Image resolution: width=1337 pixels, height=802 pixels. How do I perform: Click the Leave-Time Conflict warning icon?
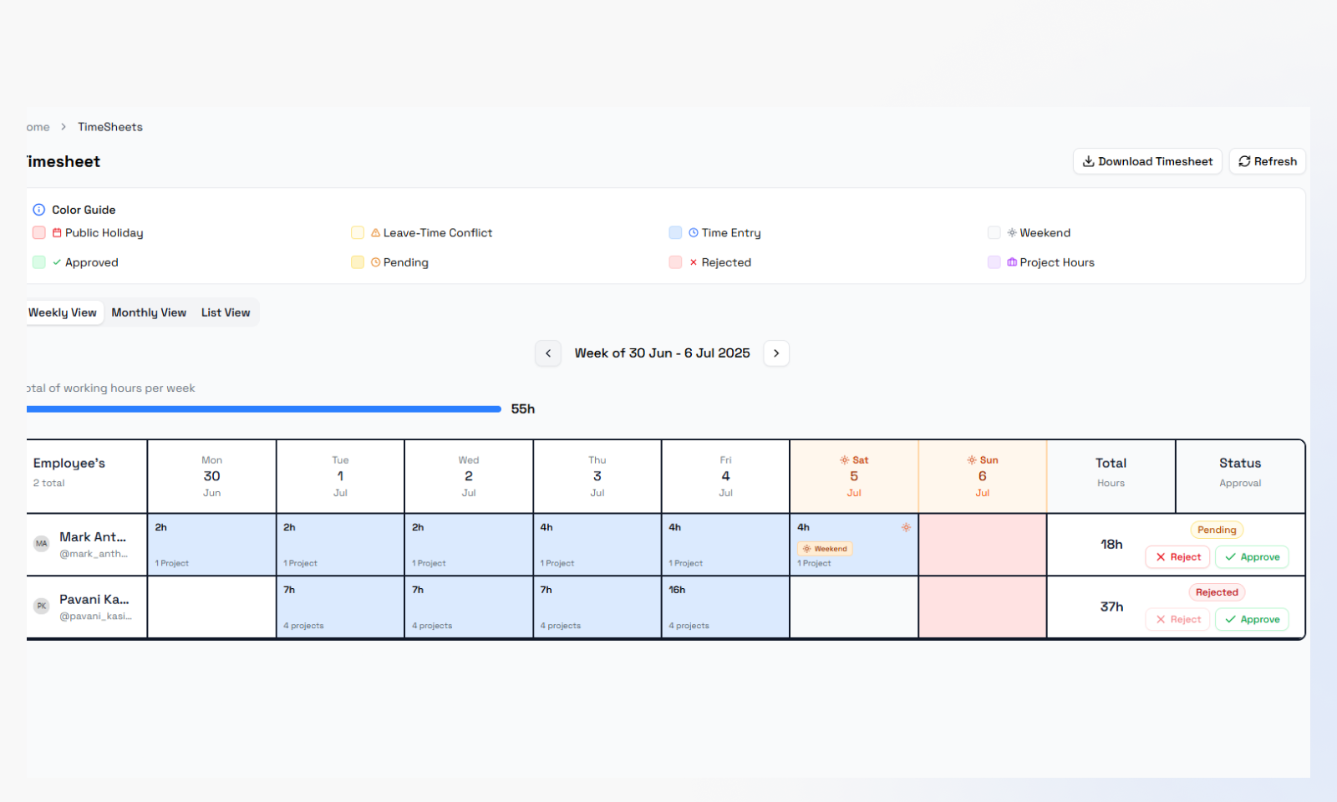click(375, 233)
